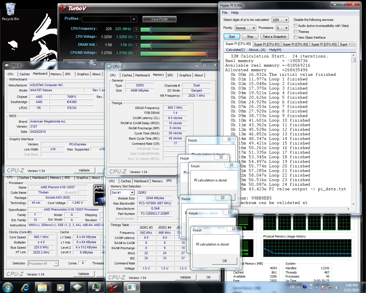Image resolution: width=366 pixels, height=293 pixels.
Task: Click the Help(H) menu in Super PI
Action: click(275, 50)
